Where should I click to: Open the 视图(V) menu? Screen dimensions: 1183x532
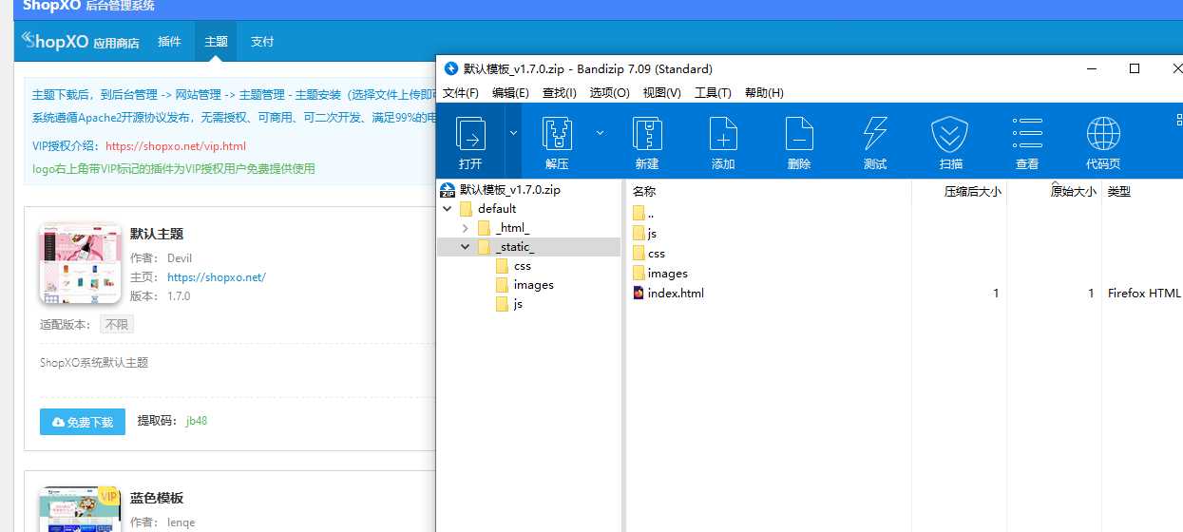click(662, 93)
